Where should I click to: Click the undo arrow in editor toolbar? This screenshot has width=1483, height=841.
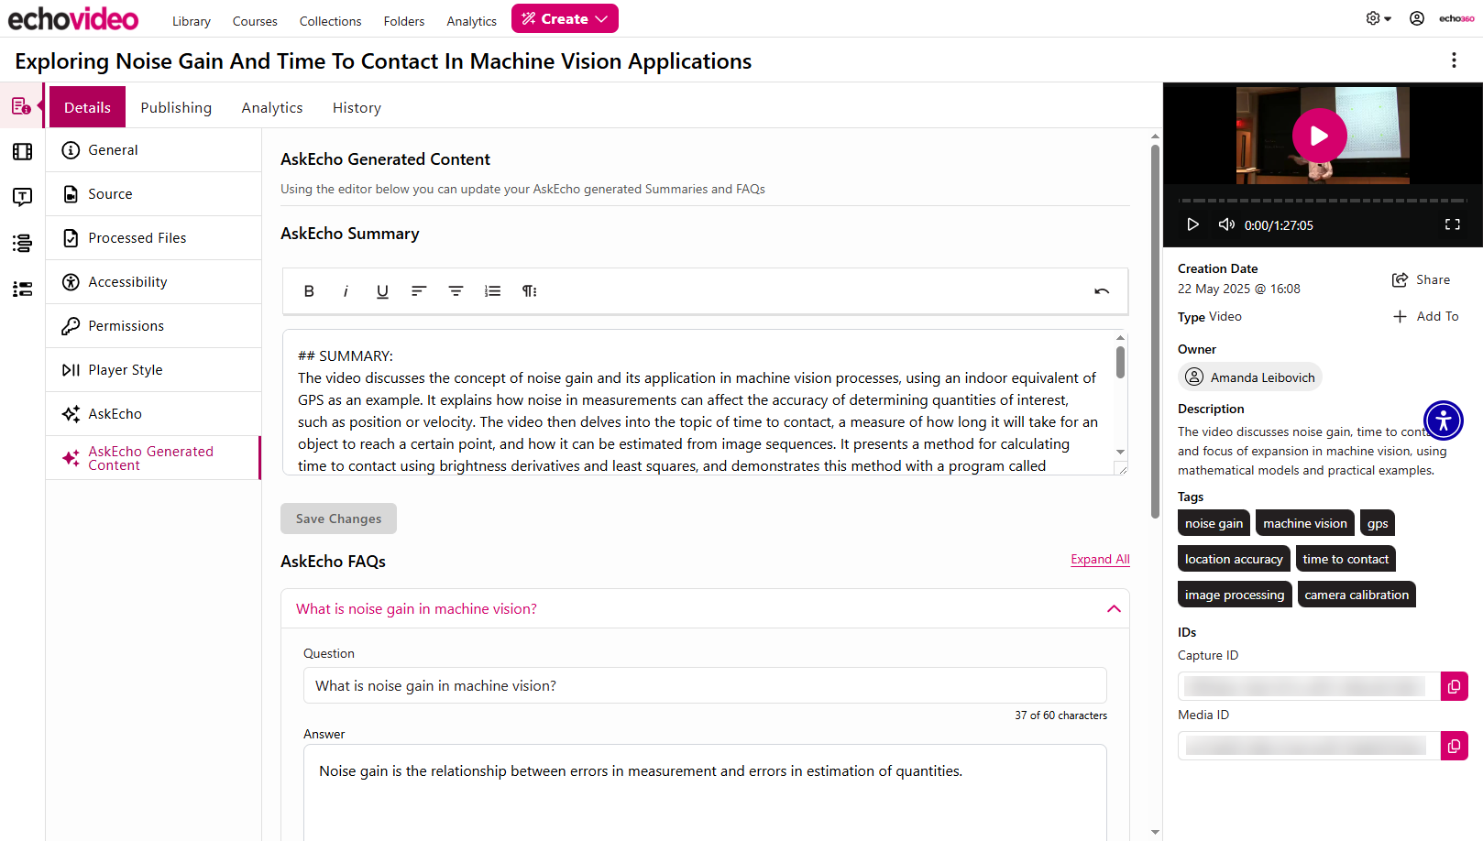[1102, 291]
